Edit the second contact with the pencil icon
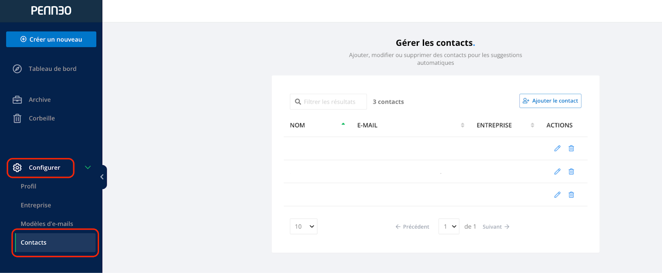 (x=557, y=171)
